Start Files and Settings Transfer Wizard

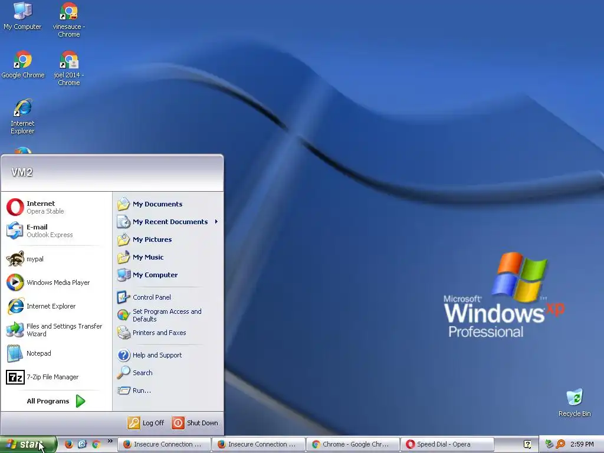tap(56, 330)
